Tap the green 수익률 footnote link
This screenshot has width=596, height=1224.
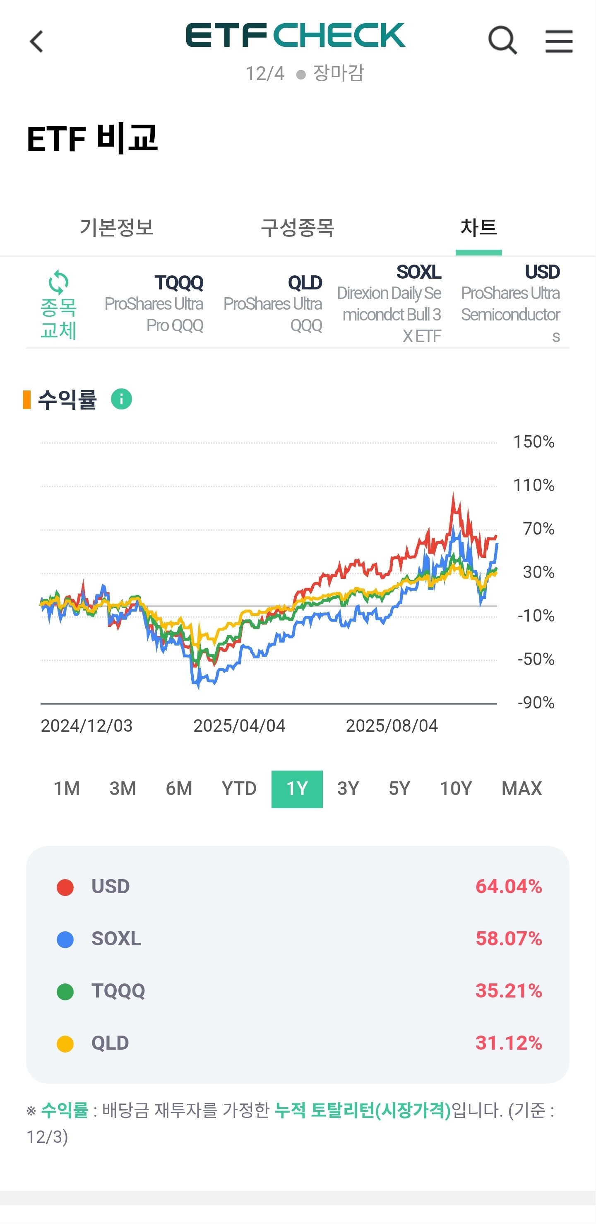[65, 1111]
